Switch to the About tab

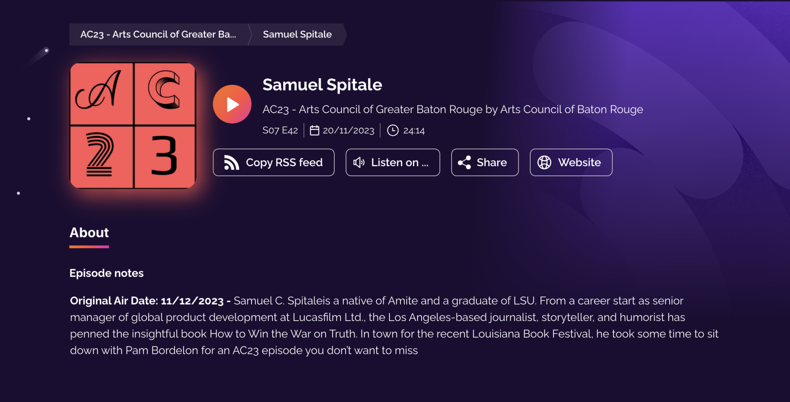point(89,233)
